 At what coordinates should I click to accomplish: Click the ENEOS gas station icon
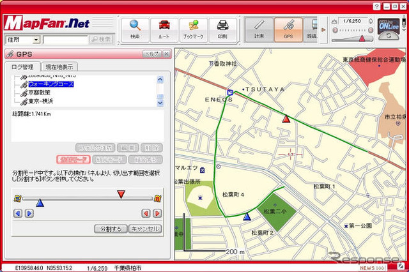tap(230, 92)
